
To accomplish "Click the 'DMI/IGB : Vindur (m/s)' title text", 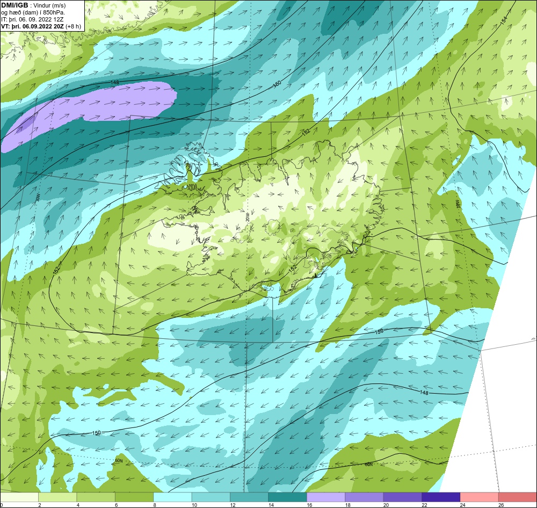I will 33,5.
